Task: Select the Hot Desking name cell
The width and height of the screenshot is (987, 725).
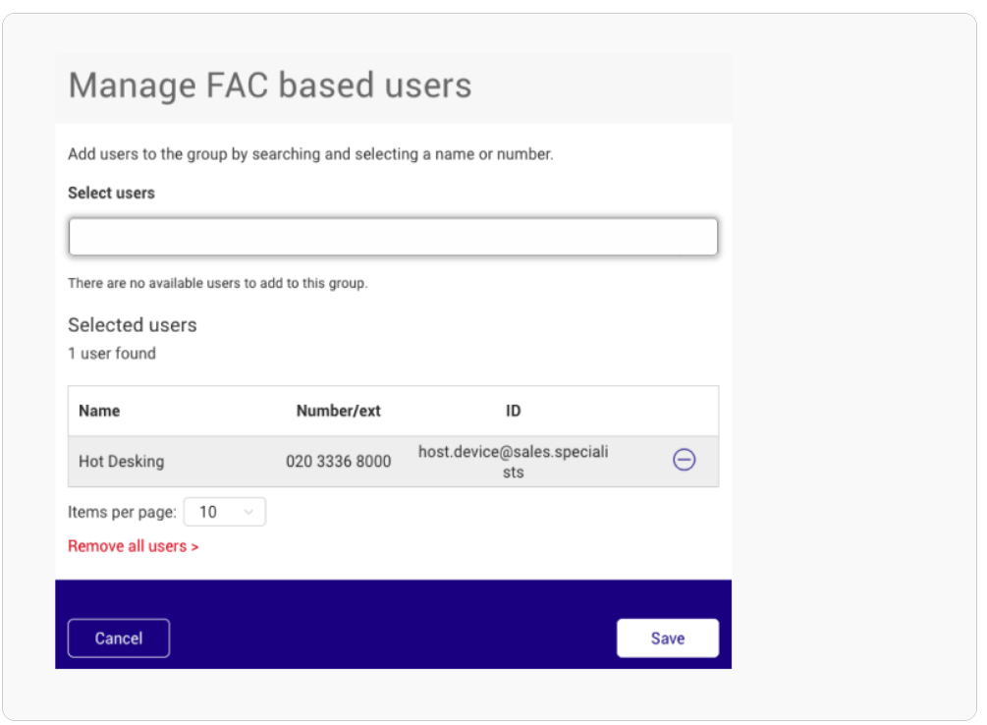Action: (122, 462)
